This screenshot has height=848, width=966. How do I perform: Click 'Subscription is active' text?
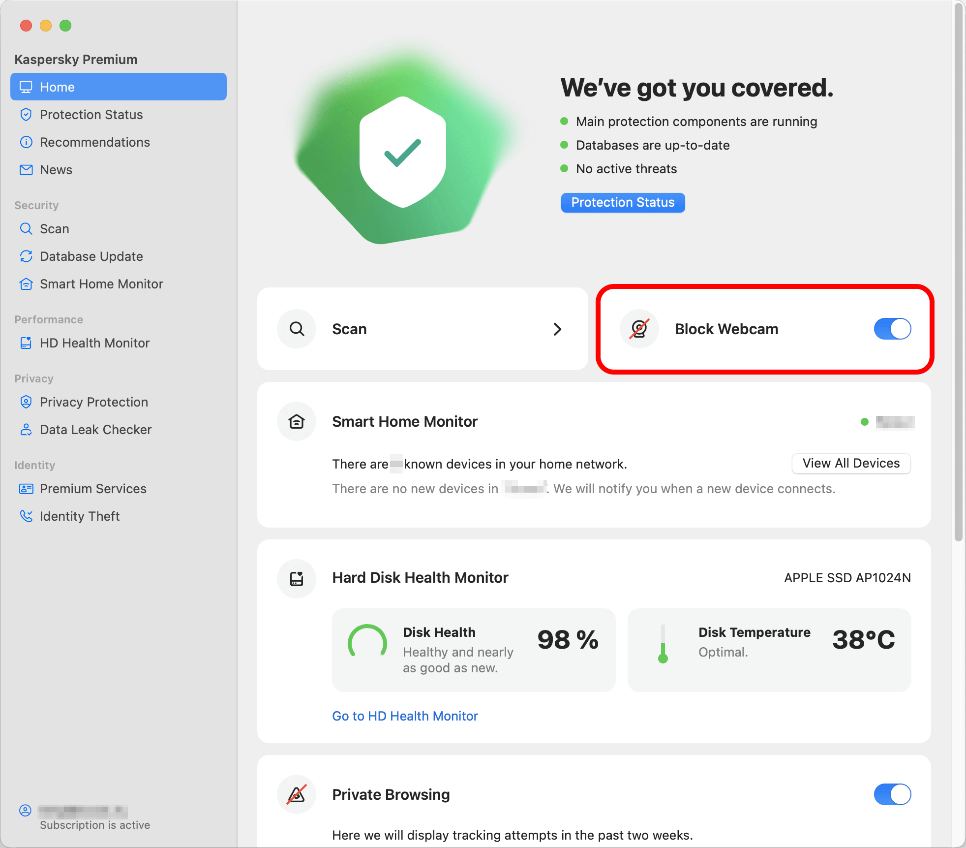point(95,825)
